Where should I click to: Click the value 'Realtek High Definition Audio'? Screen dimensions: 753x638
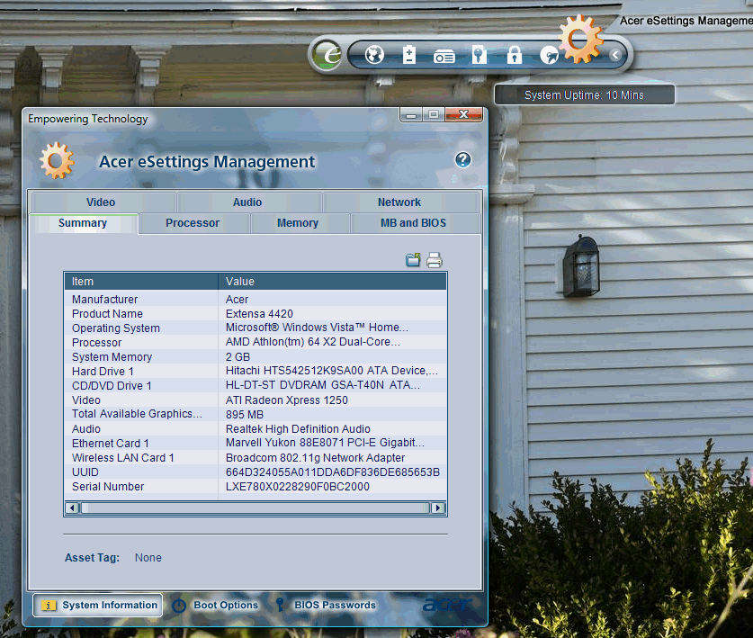(x=298, y=429)
